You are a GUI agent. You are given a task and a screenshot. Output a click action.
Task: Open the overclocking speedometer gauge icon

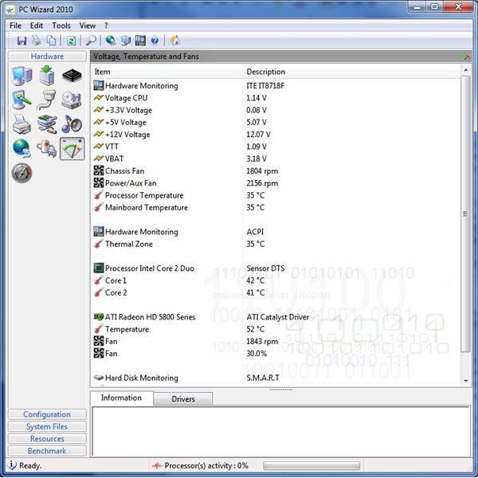point(22,173)
